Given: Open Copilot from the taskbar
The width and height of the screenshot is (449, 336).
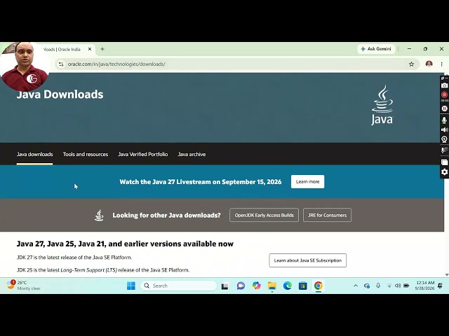Looking at the screenshot, I should click(257, 286).
